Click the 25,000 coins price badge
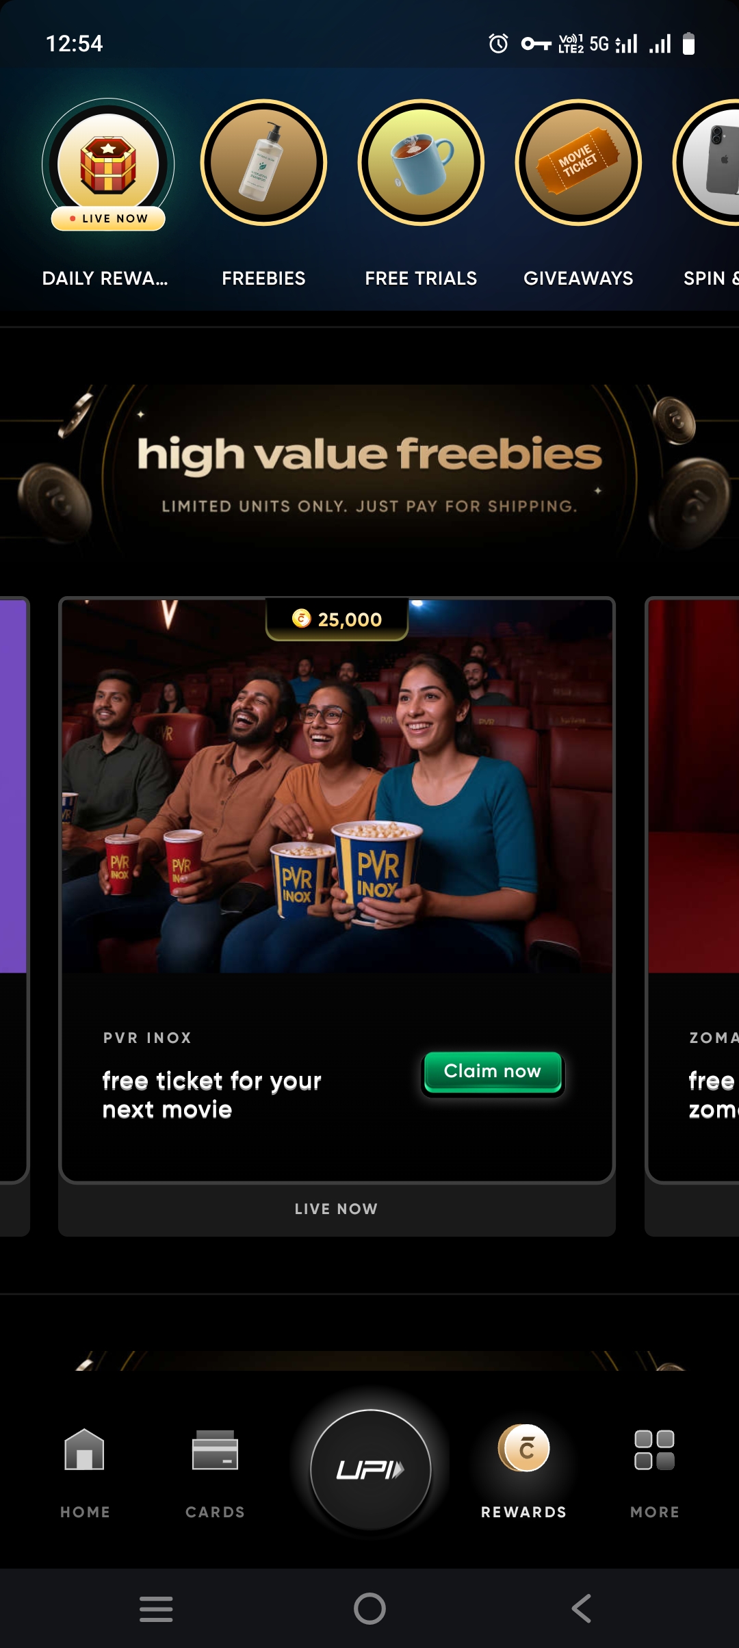Image resolution: width=739 pixels, height=1648 pixels. point(337,619)
